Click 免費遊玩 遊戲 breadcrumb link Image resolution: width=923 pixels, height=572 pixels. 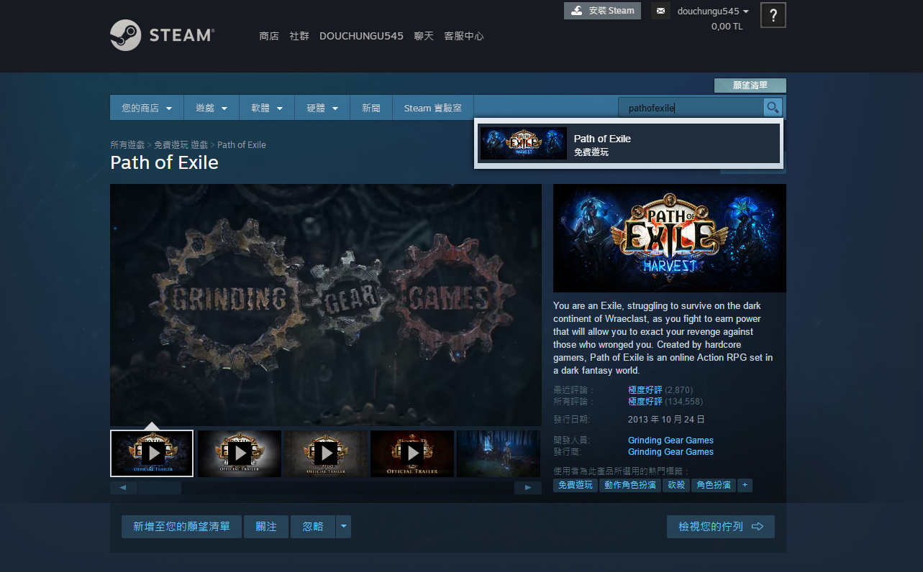point(181,145)
